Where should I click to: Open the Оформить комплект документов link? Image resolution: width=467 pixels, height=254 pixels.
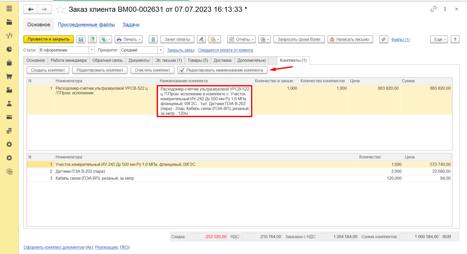pos(54,247)
